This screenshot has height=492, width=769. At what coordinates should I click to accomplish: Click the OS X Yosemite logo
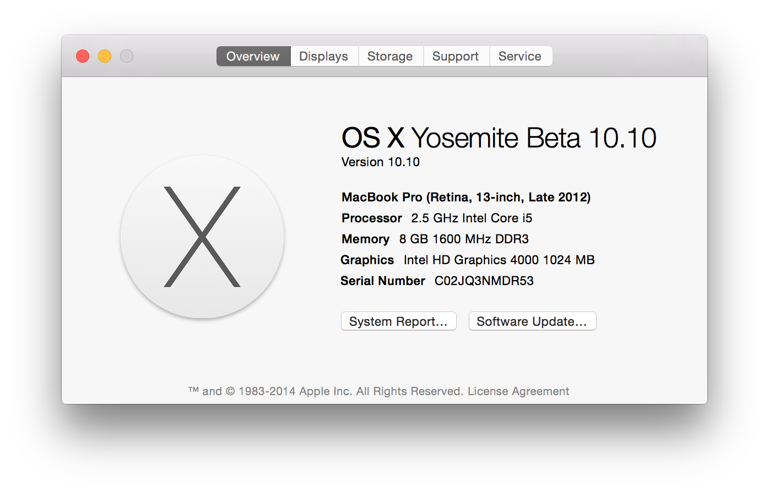coord(202,237)
